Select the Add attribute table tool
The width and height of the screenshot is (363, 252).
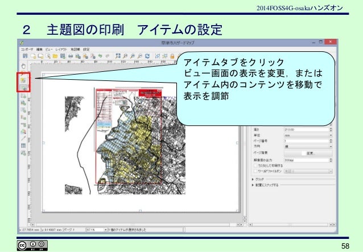click(x=23, y=146)
